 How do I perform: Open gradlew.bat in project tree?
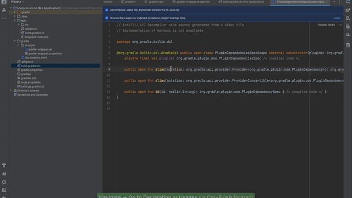coord(26,78)
